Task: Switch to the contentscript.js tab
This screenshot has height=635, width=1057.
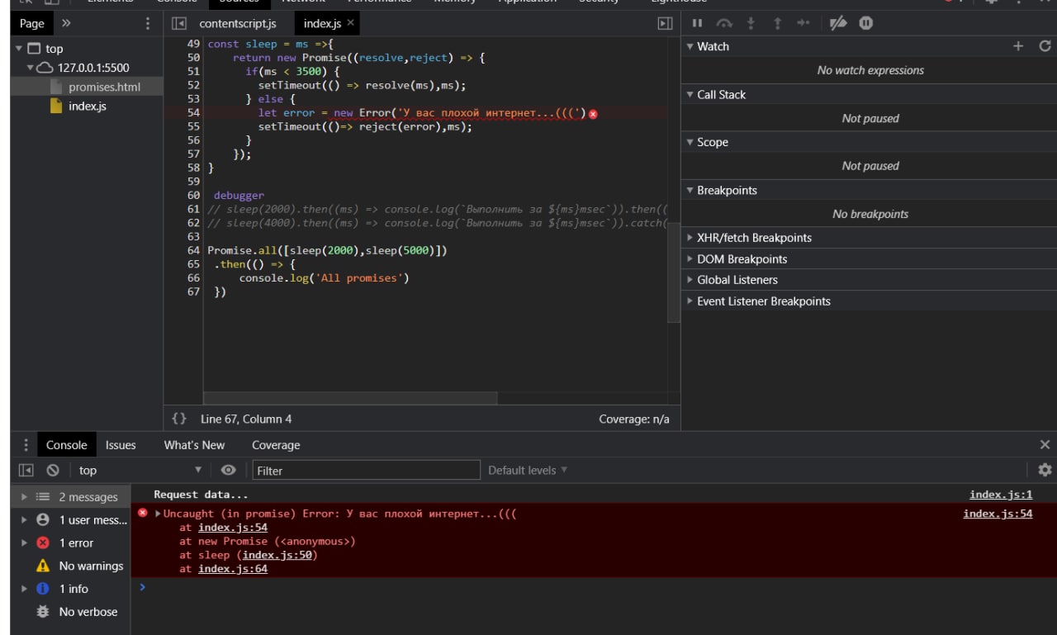Action: pos(237,23)
